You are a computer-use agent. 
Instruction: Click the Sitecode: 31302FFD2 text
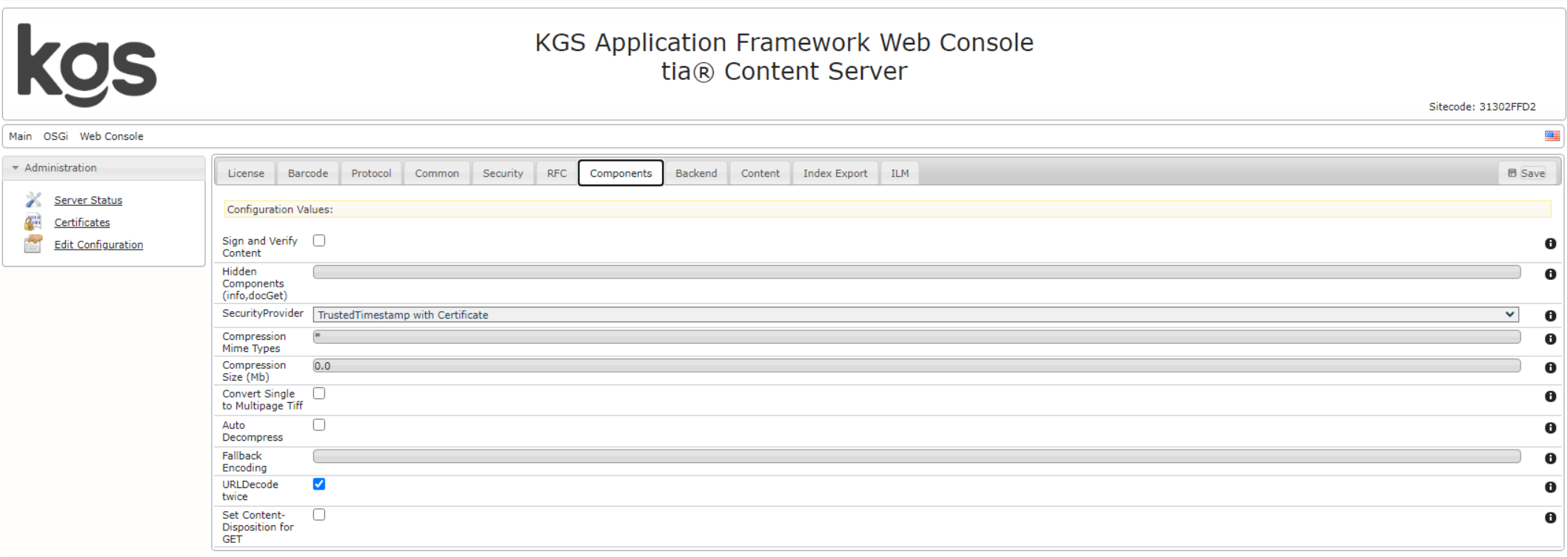point(1482,107)
